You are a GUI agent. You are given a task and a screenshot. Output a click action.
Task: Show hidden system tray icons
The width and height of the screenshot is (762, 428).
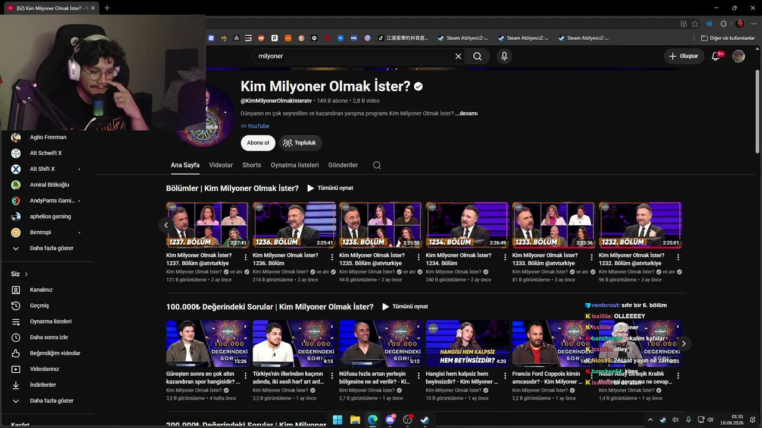650,420
